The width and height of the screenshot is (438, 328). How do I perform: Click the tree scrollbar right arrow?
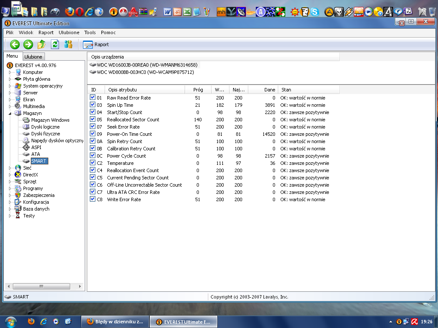80,286
